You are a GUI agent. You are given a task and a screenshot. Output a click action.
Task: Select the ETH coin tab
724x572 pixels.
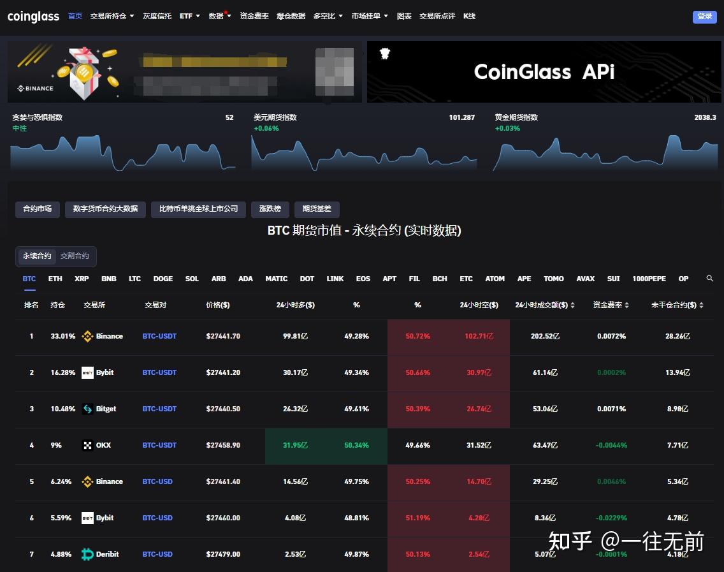click(x=55, y=279)
